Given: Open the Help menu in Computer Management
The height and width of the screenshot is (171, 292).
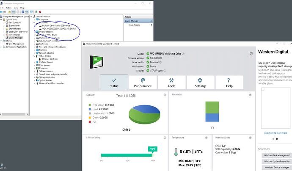Looking at the screenshot, I should pos(22,8).
